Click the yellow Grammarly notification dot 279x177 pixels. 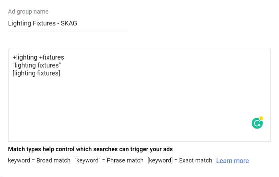(261, 118)
